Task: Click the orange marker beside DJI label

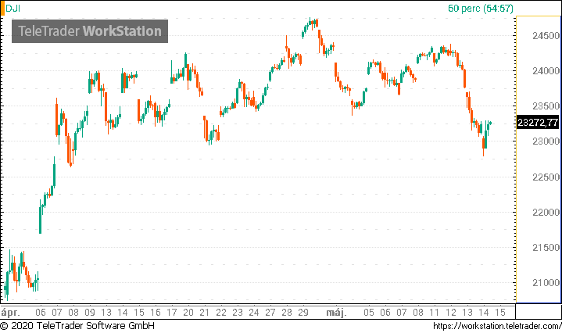Action: pos(2,9)
